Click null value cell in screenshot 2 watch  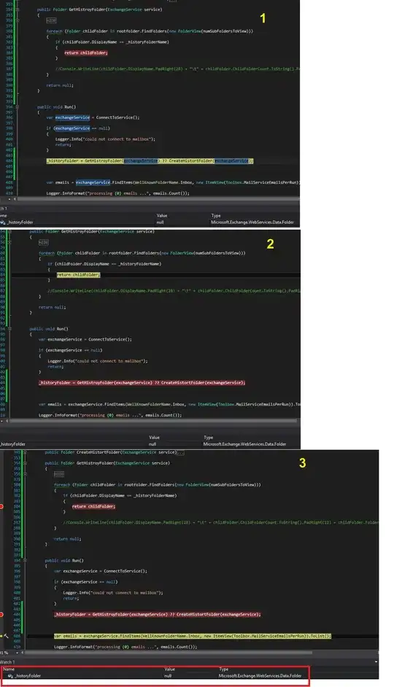[x=152, y=444]
